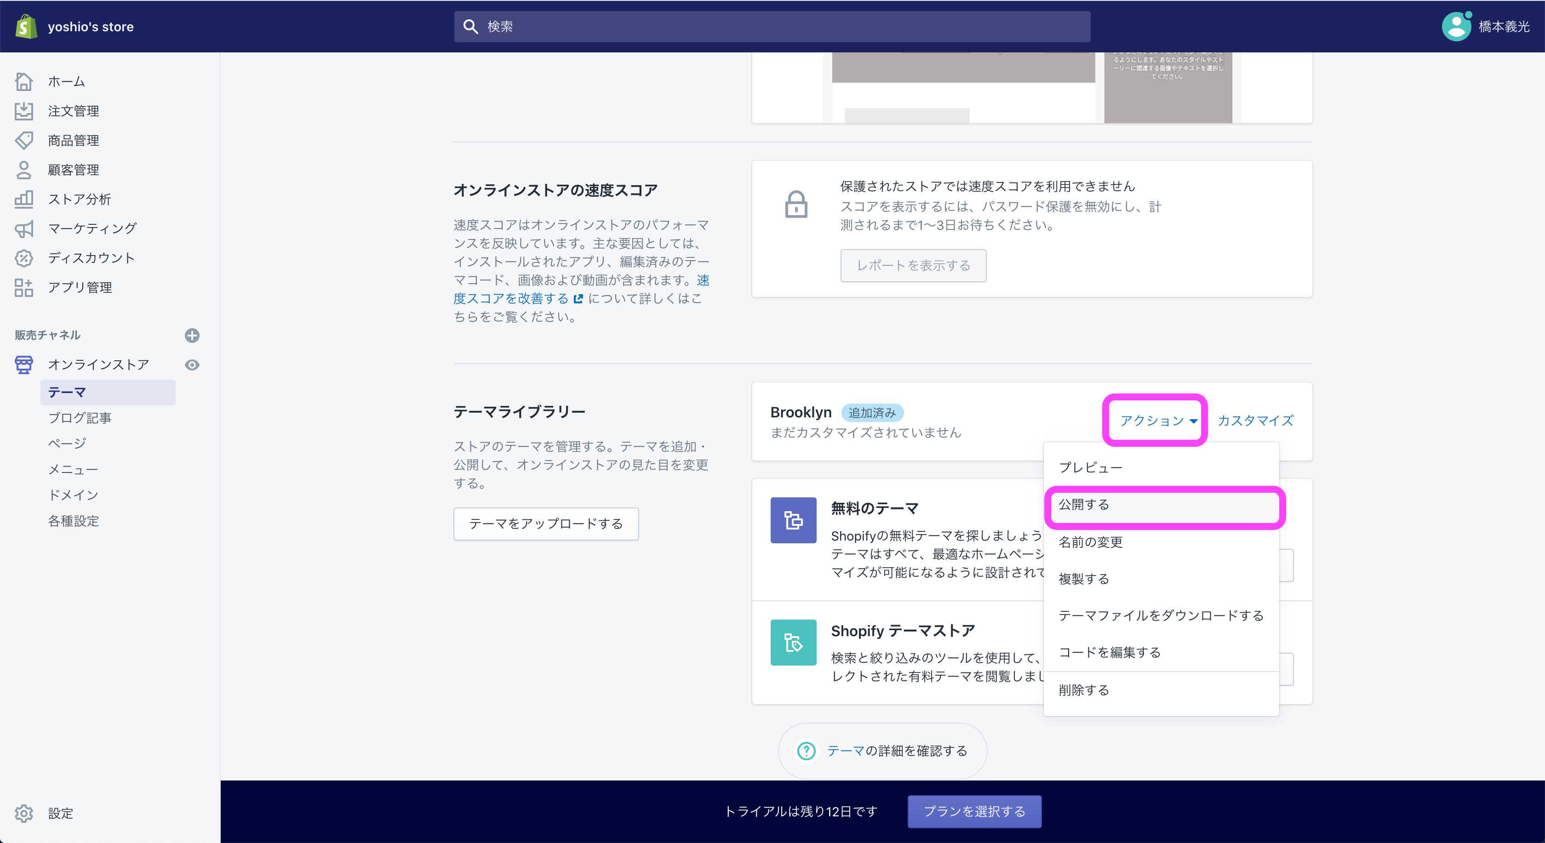This screenshot has width=1545, height=843.
Task: Open ストア分析 via the chart icon
Action: (24, 199)
